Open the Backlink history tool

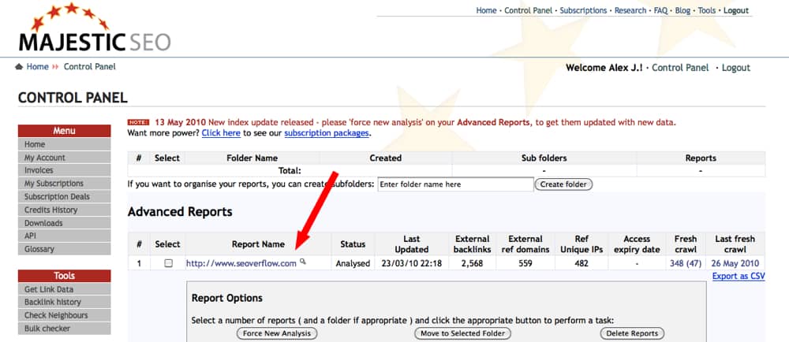pos(65,303)
